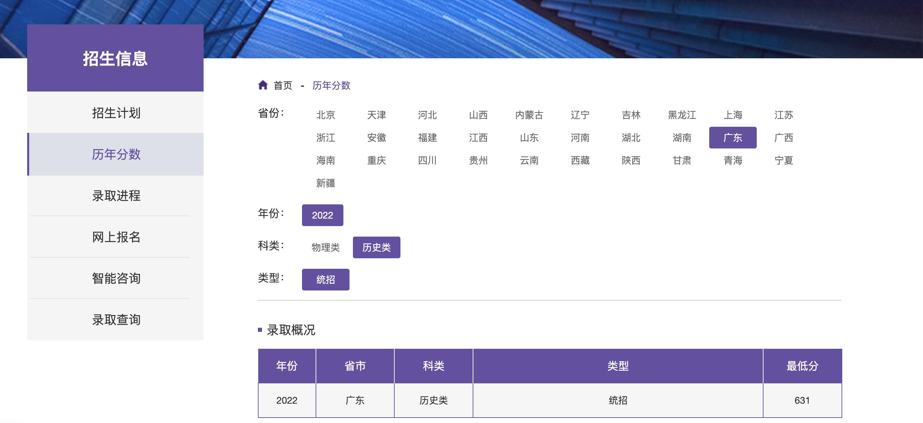This screenshot has height=423, width=923.
Task: Click 历史类 cell in table row
Action: click(x=434, y=400)
